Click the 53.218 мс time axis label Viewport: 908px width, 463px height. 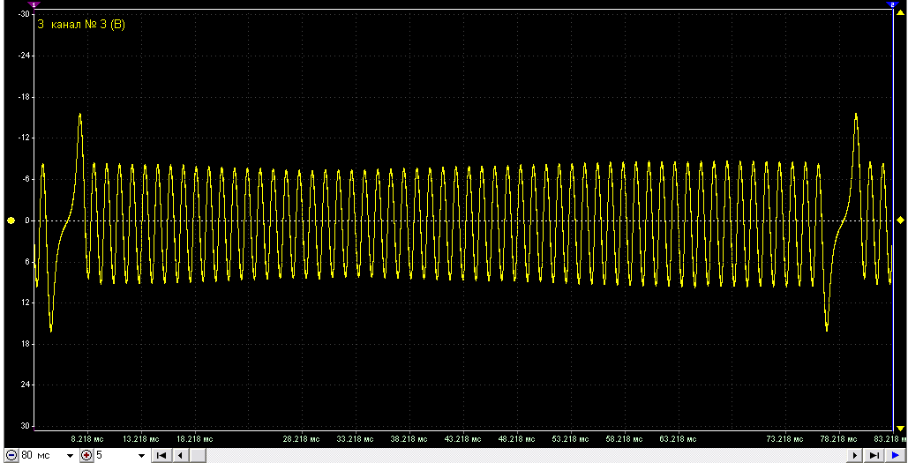pos(570,439)
